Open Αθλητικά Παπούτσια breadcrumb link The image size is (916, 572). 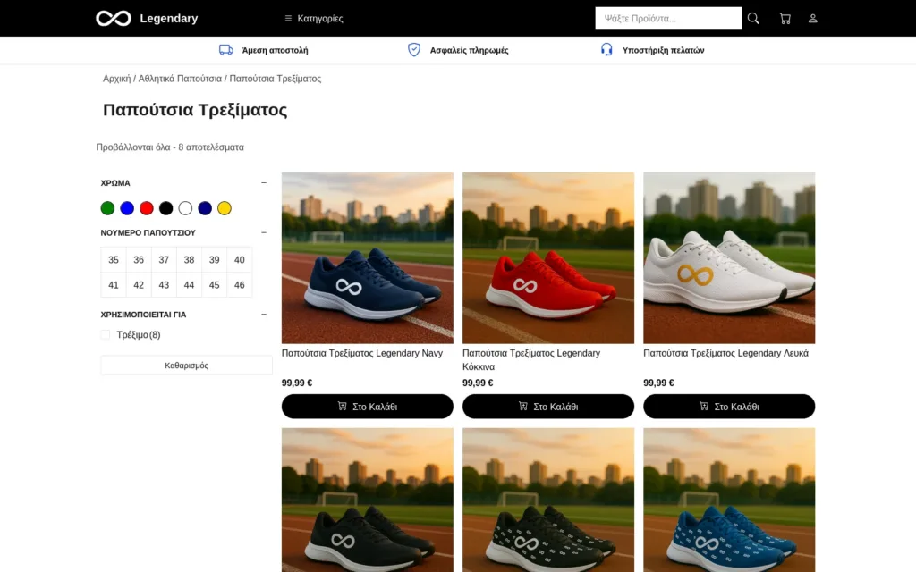coord(179,79)
